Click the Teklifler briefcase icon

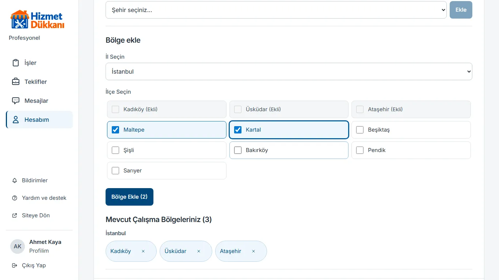(x=16, y=82)
